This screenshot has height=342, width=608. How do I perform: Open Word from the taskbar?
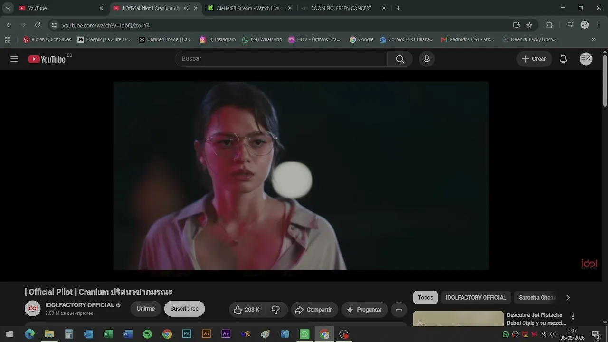(128, 334)
